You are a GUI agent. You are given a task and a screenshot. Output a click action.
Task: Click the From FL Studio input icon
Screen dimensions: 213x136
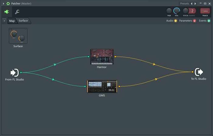pyautogui.click(x=15, y=73)
